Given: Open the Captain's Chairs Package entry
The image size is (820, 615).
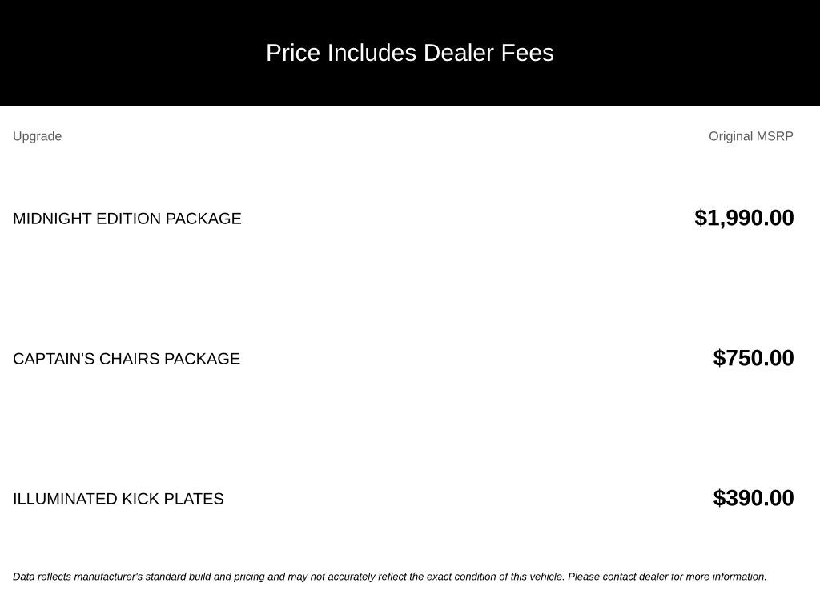Looking at the screenshot, I should pyautogui.click(x=127, y=359).
